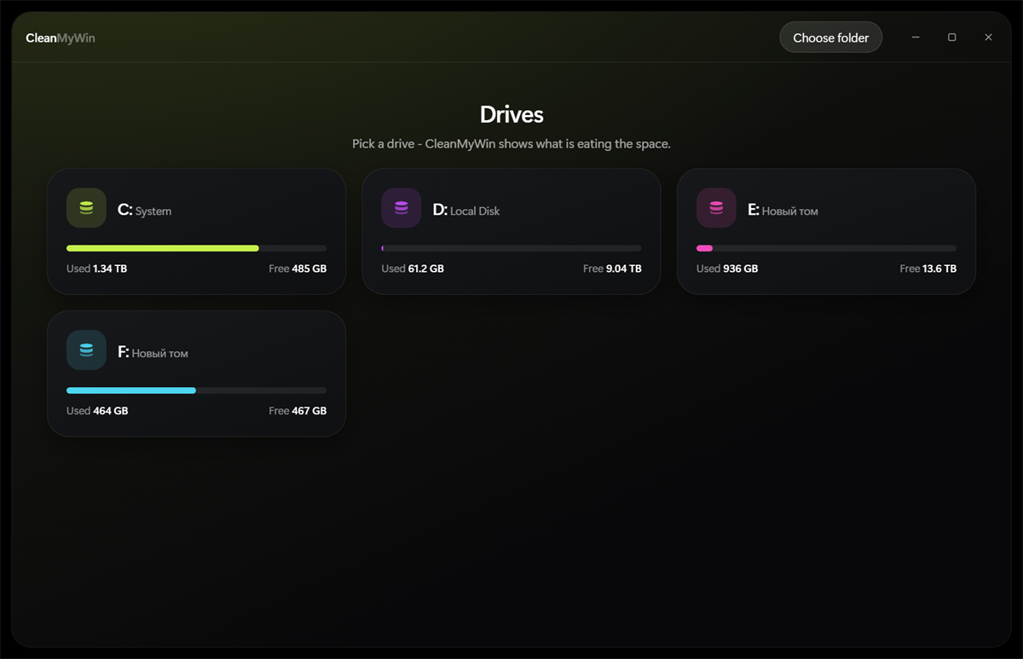Click the Used 61.2 GB value

point(413,269)
